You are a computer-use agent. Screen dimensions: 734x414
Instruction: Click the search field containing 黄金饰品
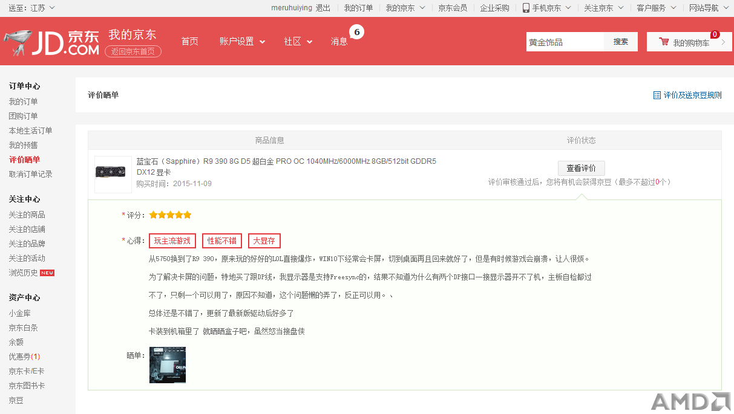[565, 42]
